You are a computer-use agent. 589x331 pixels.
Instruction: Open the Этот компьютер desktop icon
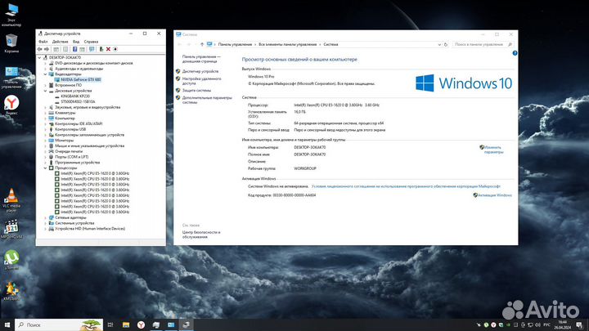pyautogui.click(x=11, y=15)
